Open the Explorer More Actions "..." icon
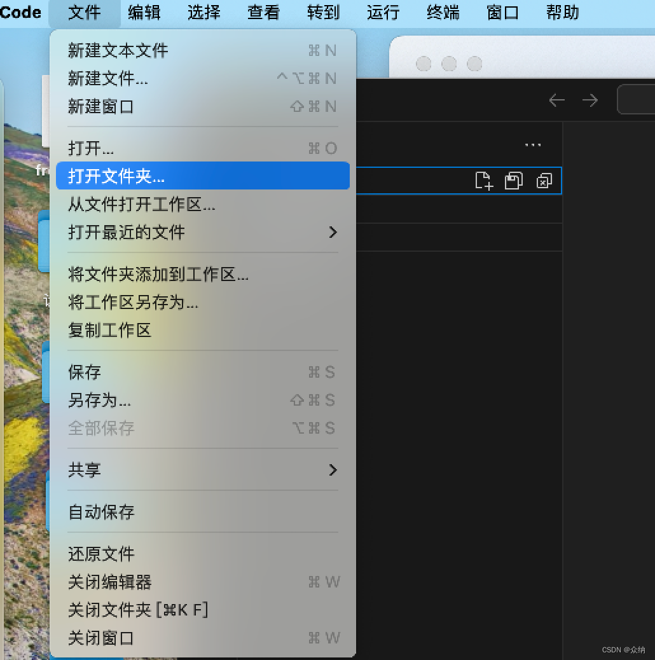The width and height of the screenshot is (655, 660). [533, 144]
